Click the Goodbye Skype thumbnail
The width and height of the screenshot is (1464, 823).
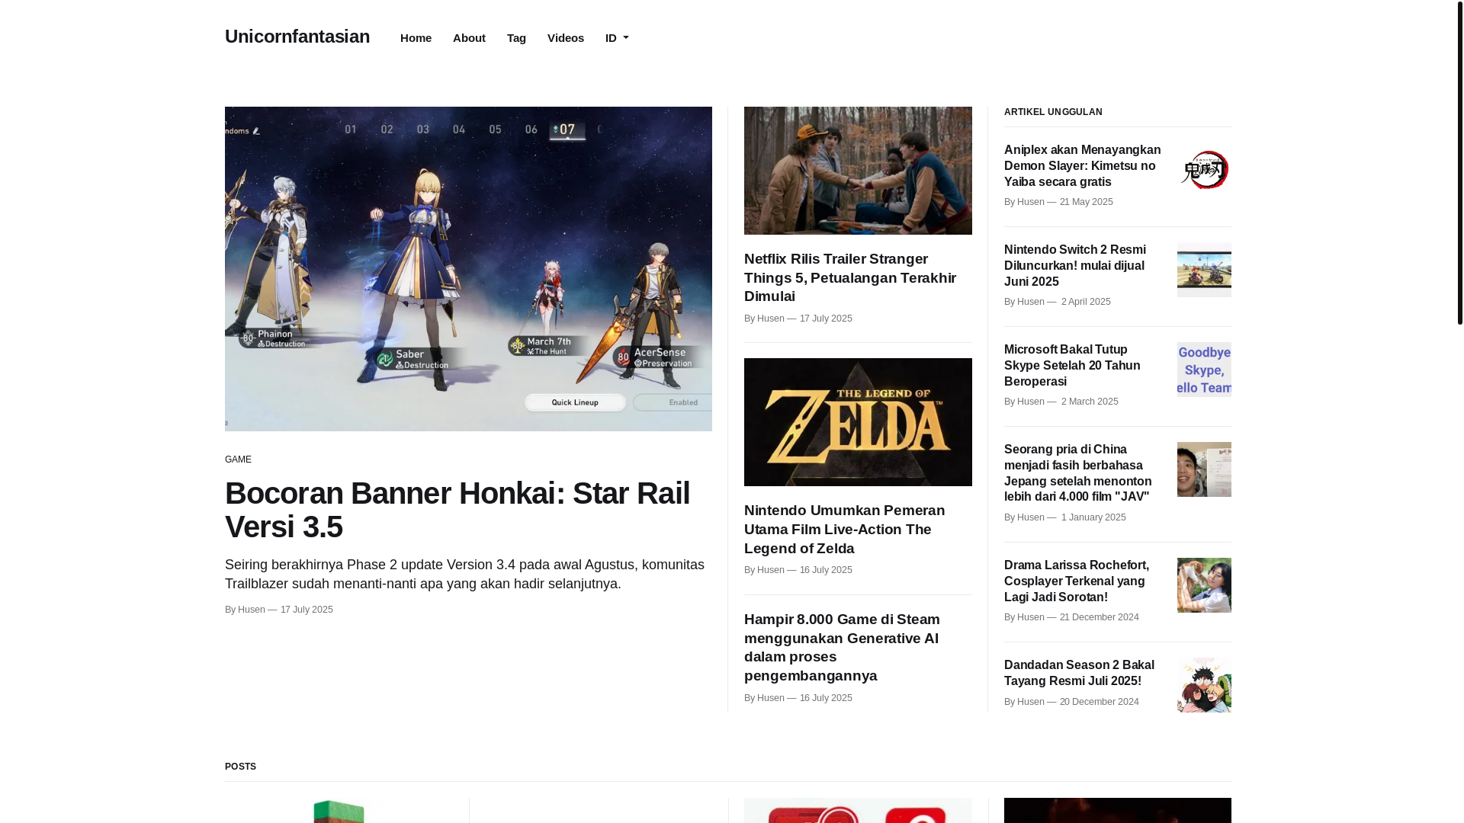pos(1204,370)
